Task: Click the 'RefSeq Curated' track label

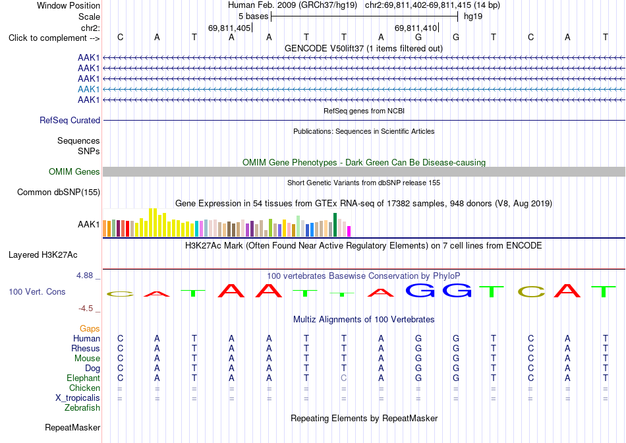Action: [x=70, y=120]
